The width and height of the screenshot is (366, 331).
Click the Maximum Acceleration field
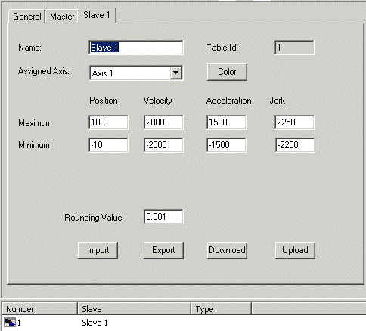pos(226,122)
